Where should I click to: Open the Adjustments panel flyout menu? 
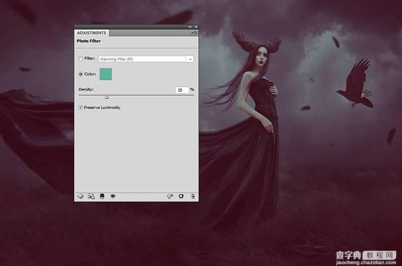tap(194, 33)
